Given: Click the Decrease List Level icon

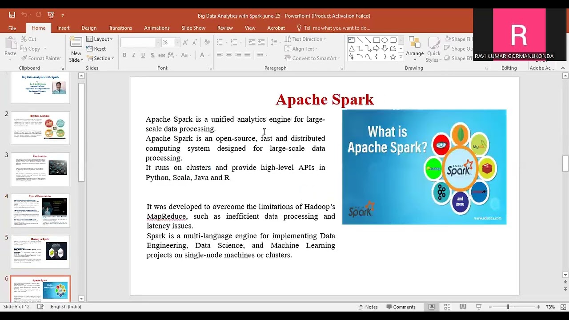Looking at the screenshot, I should click(x=252, y=42).
